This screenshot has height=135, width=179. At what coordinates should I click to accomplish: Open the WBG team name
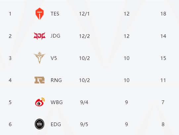click(x=57, y=102)
